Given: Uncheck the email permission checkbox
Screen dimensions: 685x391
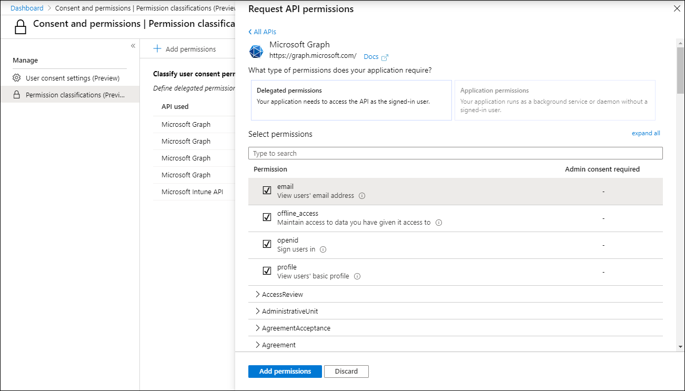Looking at the screenshot, I should (267, 191).
